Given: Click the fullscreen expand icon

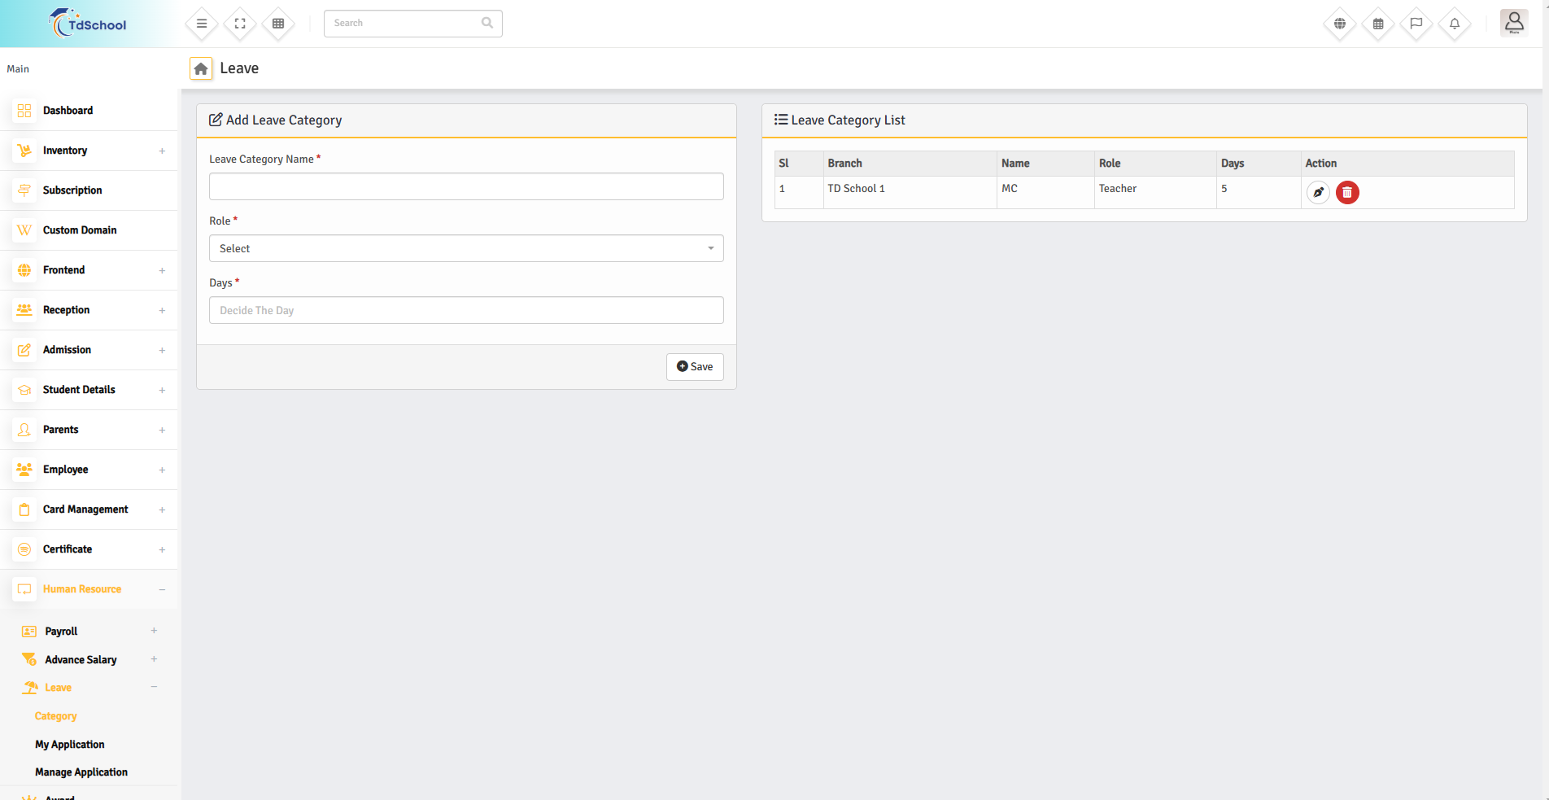Looking at the screenshot, I should pyautogui.click(x=240, y=24).
